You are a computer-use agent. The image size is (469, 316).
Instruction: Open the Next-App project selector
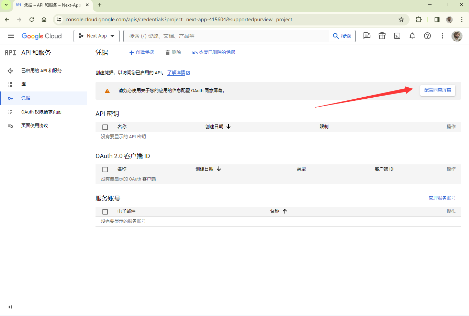tap(97, 36)
